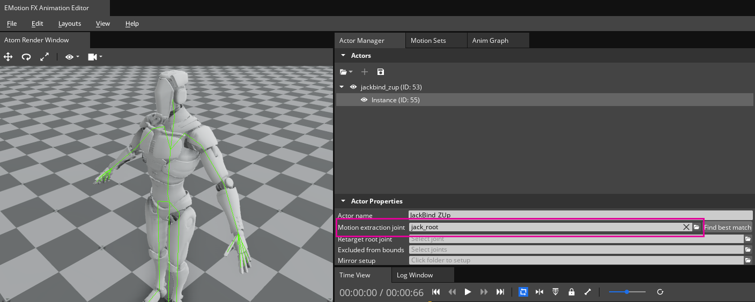Open the camera view dropdown

(94, 57)
